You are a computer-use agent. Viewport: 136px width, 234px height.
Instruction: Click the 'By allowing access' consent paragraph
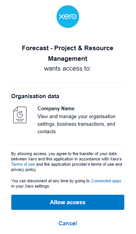[67, 162]
